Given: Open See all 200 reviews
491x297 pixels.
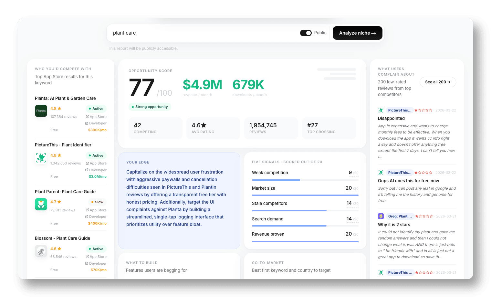Looking at the screenshot, I should point(438,82).
